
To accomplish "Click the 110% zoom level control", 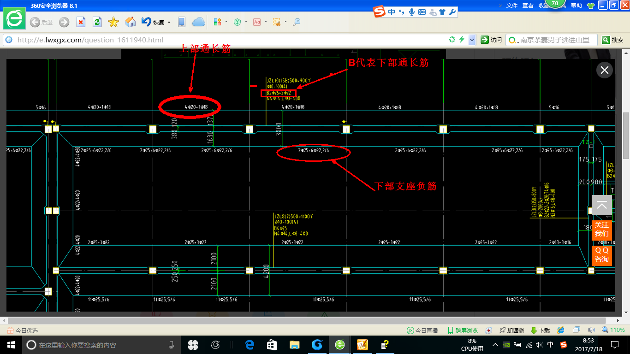I will pos(613,330).
